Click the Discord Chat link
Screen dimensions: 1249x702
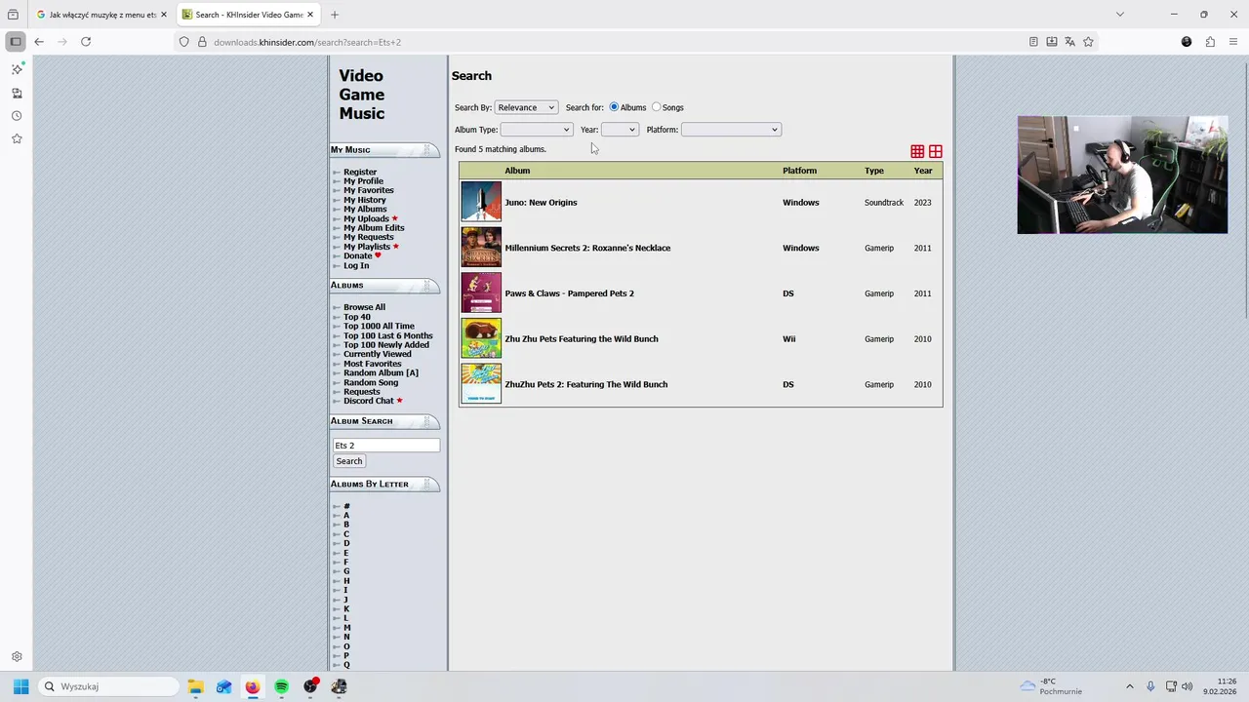tap(369, 401)
